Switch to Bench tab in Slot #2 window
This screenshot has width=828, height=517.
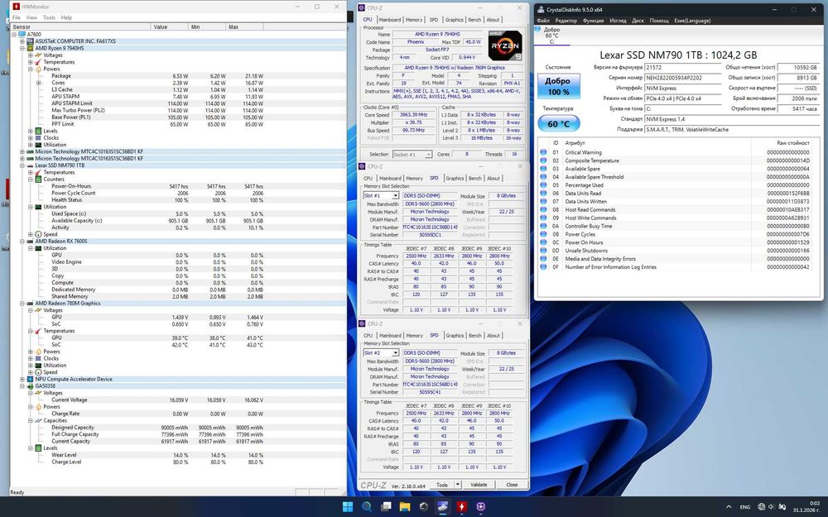tap(474, 336)
